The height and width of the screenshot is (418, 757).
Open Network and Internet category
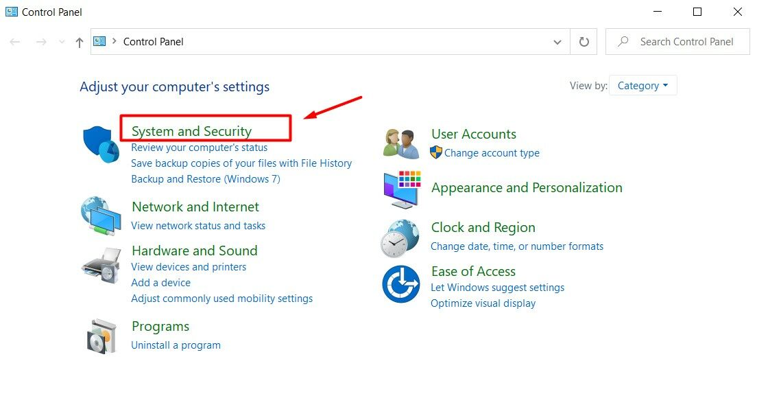tap(195, 207)
